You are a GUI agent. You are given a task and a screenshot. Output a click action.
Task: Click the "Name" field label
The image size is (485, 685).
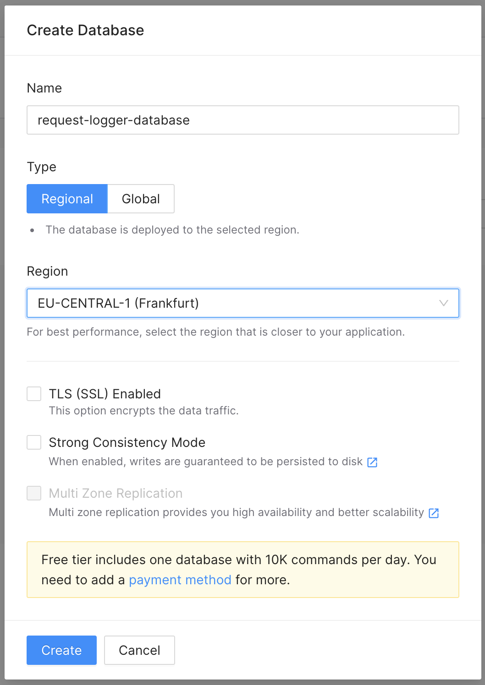[44, 88]
